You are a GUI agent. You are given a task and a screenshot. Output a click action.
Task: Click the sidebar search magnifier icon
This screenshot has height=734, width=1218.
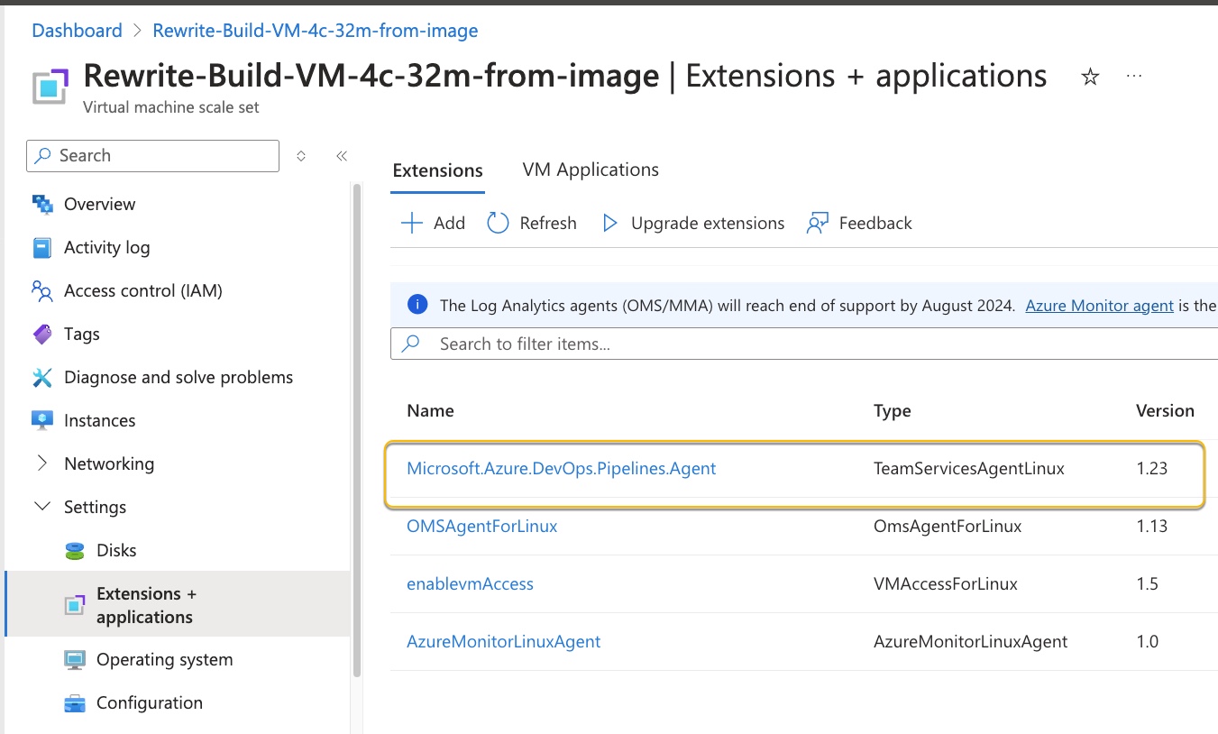click(42, 155)
